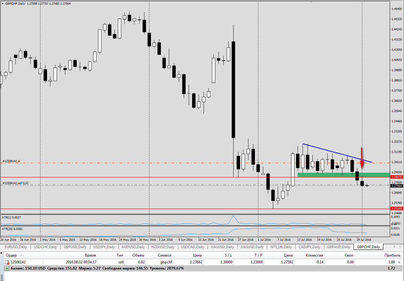Click the open price cell 1.27682
Viewport: 404px width, 281px height.
pyautogui.click(x=196, y=262)
